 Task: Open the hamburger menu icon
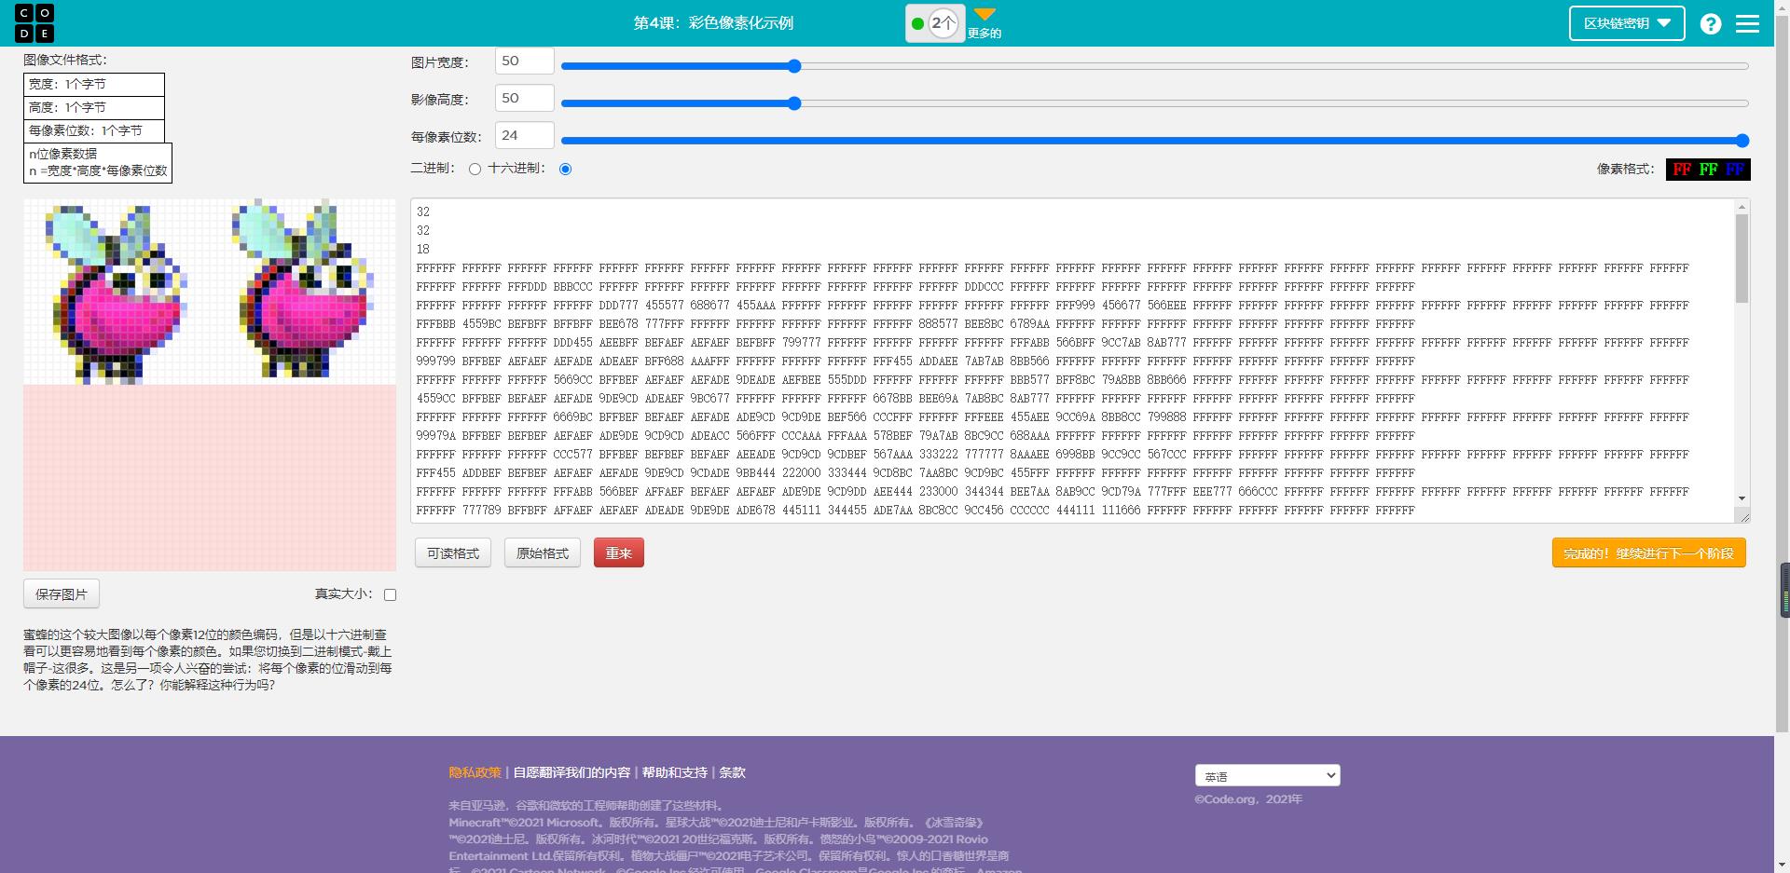1748,24
